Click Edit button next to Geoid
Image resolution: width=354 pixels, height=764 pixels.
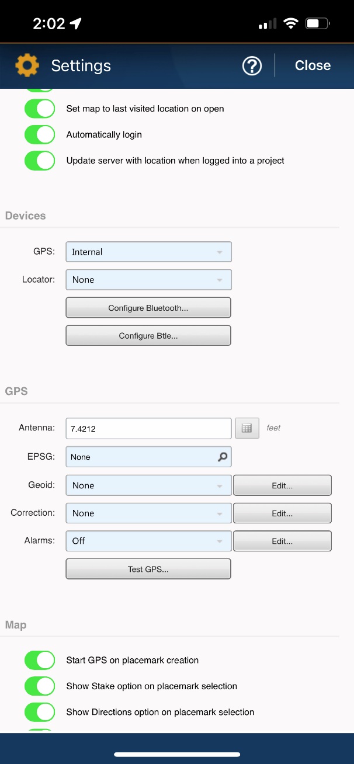click(x=282, y=485)
